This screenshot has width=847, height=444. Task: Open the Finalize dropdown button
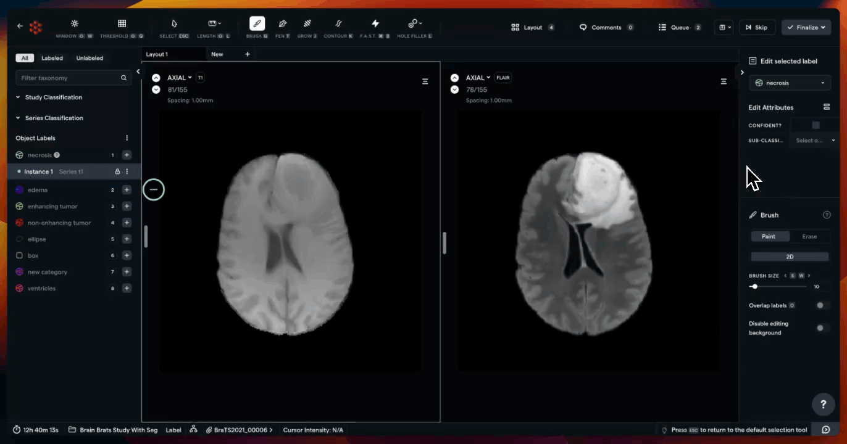(x=806, y=27)
